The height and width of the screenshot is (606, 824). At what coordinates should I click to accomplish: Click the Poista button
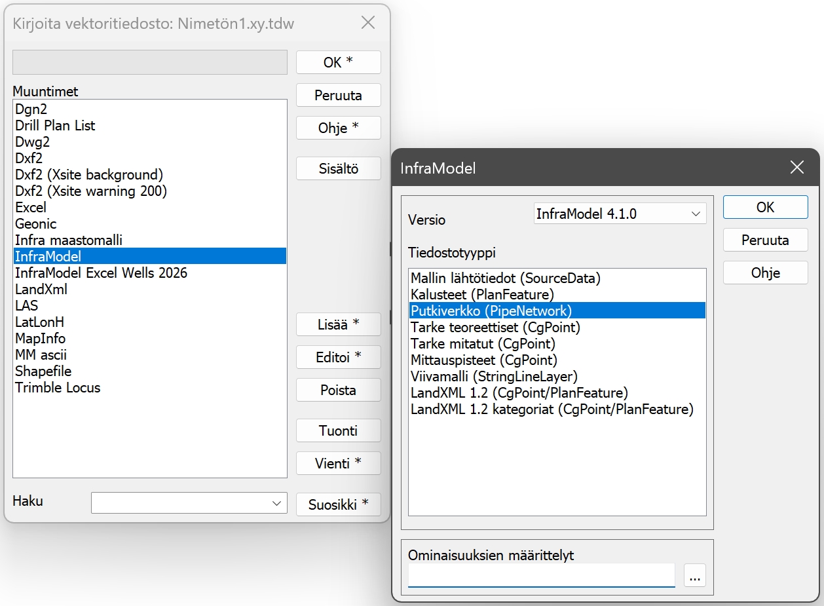(339, 390)
